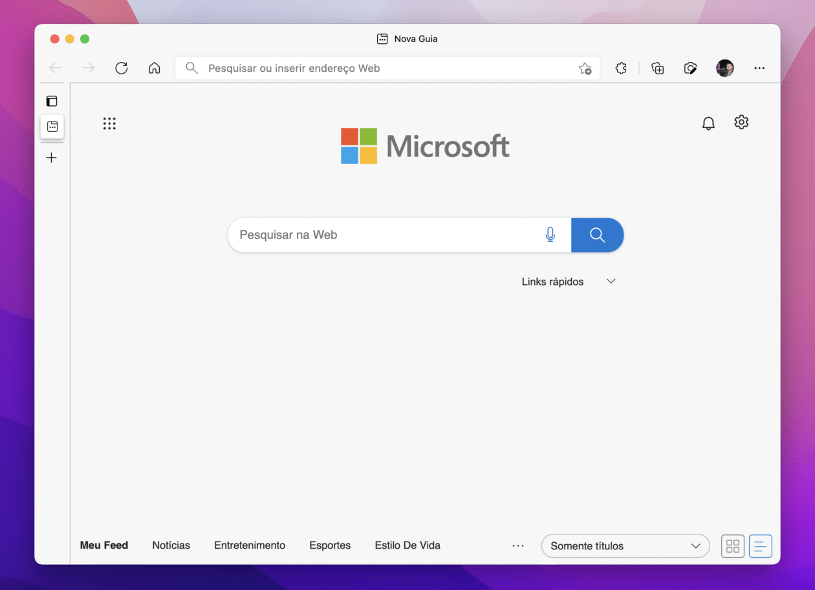Switch feed to list layout view

click(x=760, y=546)
